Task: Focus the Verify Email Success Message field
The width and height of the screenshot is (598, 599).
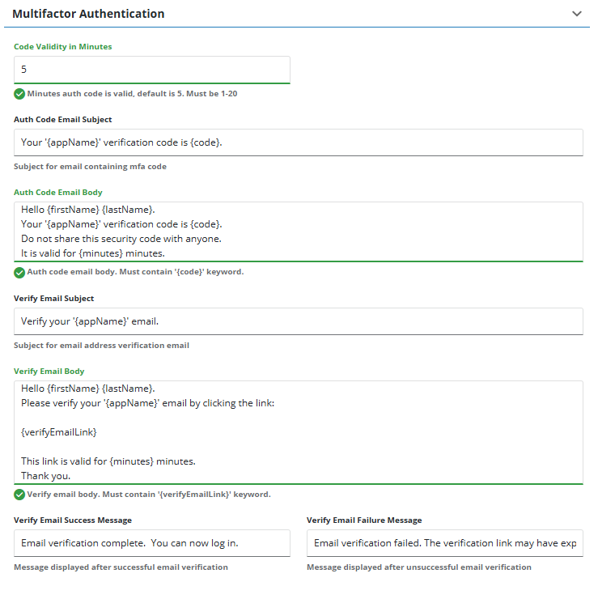Action: pos(151,542)
